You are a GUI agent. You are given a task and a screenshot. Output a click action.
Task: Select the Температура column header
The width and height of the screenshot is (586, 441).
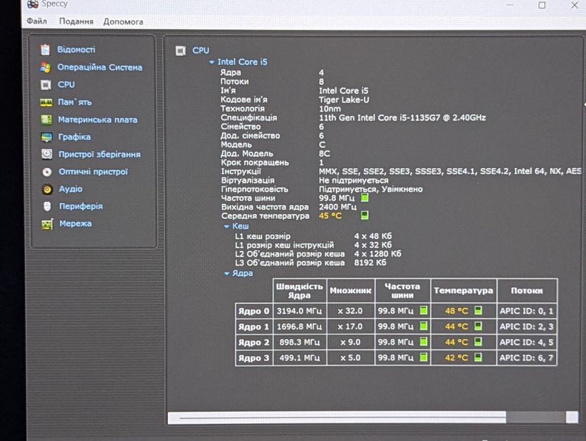(464, 291)
